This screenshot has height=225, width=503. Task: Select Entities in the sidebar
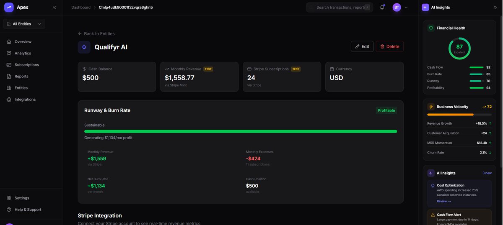pyautogui.click(x=31, y=88)
